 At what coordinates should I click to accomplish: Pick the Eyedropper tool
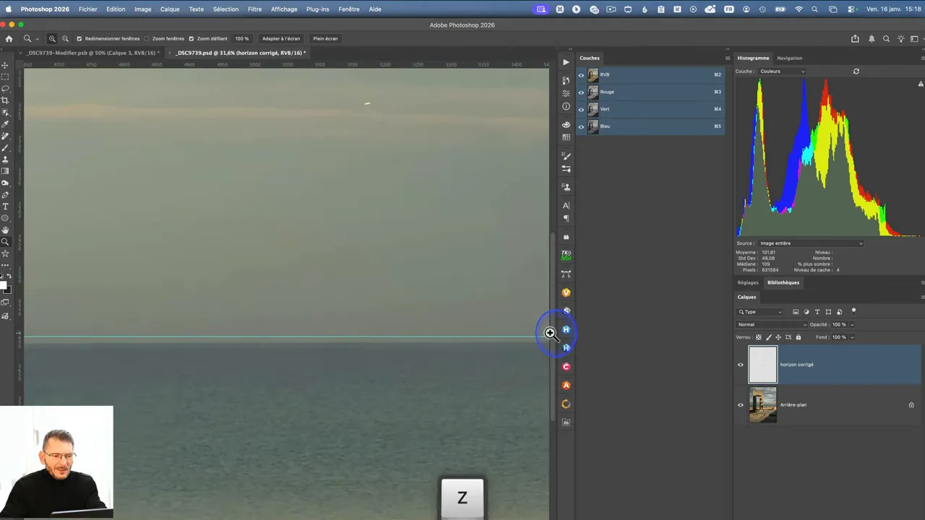[5, 124]
